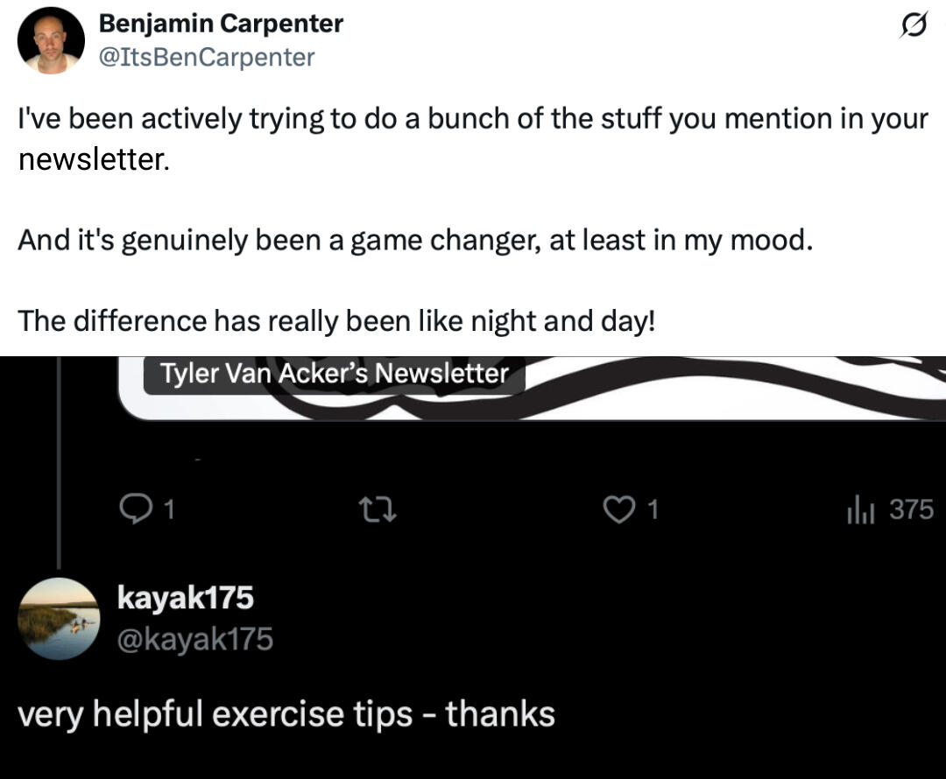The image size is (946, 779).
Task: Open kayak175's "very helpful exercise tips" reply
Action: [x=286, y=714]
